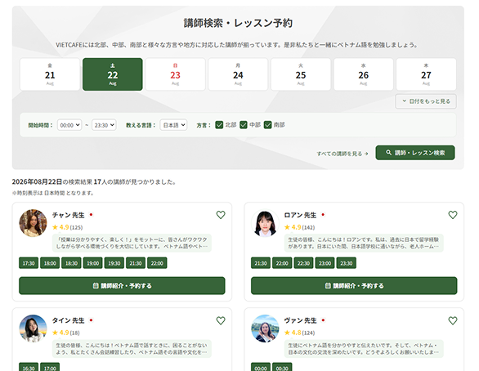Open the start time 00:00 dropdown
The image size is (479, 371).
coord(69,125)
